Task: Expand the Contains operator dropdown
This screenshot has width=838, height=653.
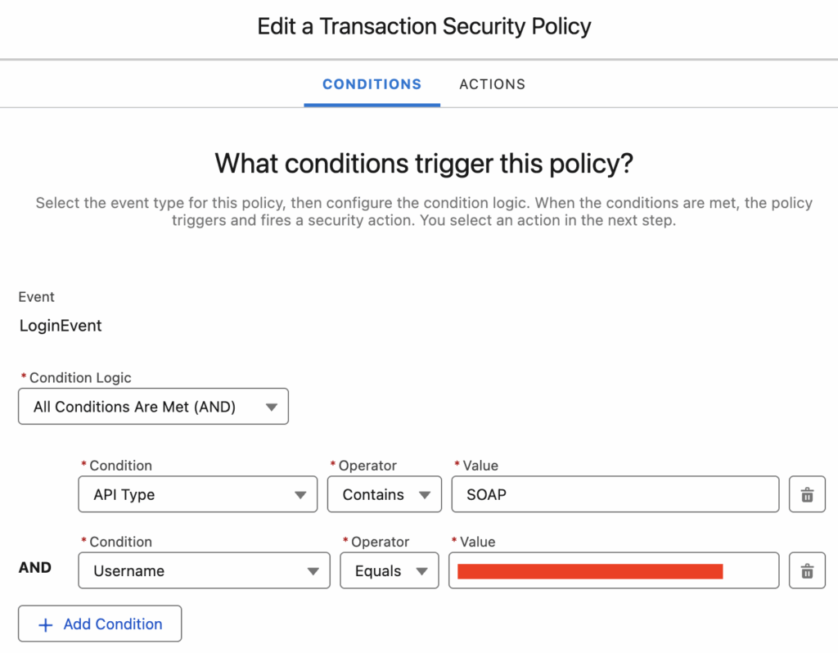Action: pos(385,495)
